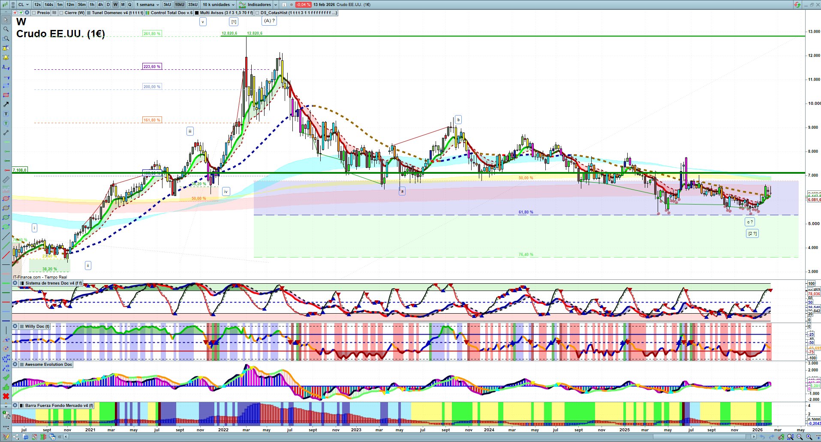The height and width of the screenshot is (442, 821).
Task: Open the info icon beside Indicadores
Action: (x=284, y=5)
